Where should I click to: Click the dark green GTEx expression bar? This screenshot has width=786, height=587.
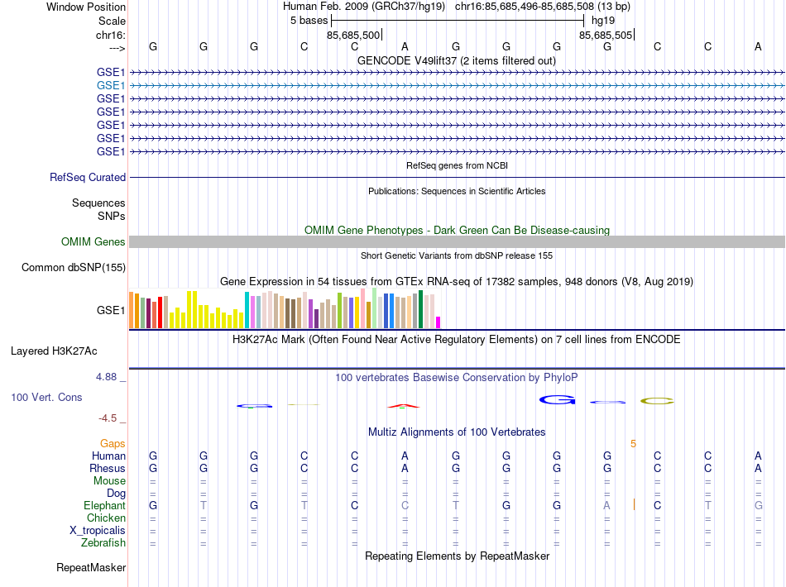pyautogui.click(x=420, y=309)
